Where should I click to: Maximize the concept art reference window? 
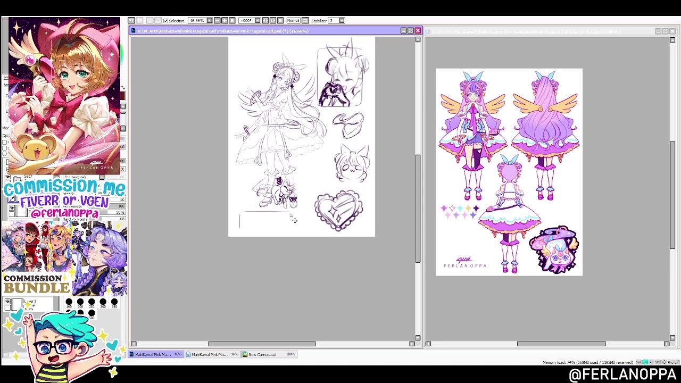(665, 31)
